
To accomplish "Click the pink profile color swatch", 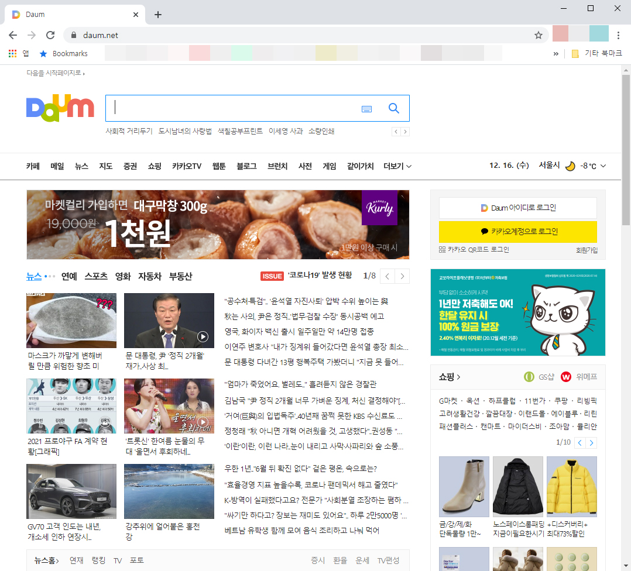I will tap(560, 34).
